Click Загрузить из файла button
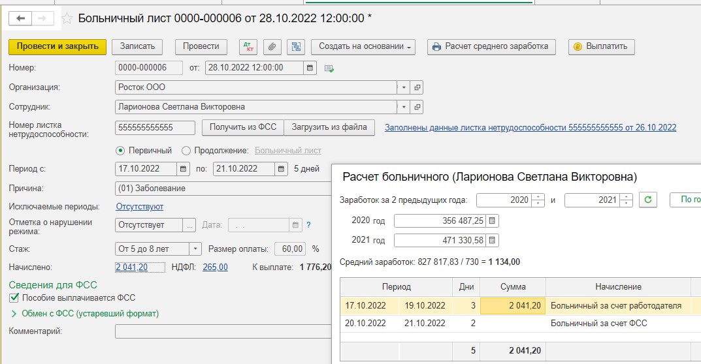The height and width of the screenshot is (364, 701). pos(329,127)
